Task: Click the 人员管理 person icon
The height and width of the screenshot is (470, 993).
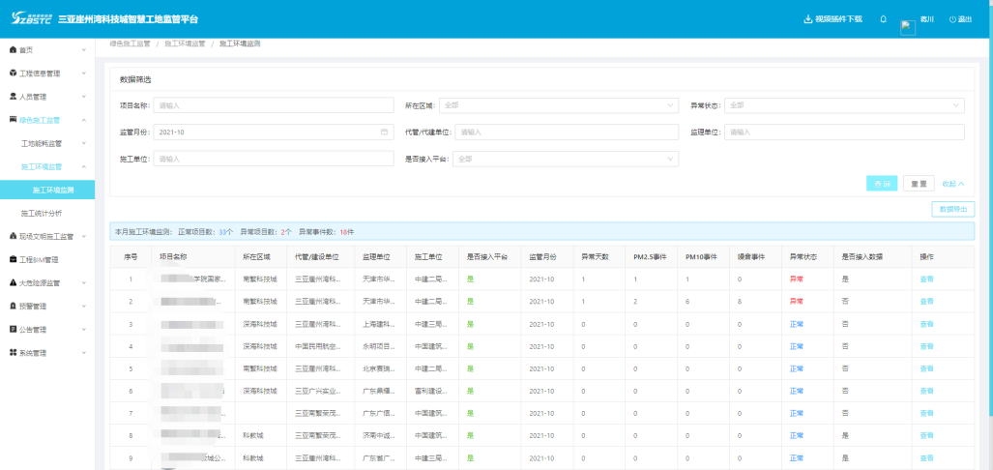Action: click(13, 97)
